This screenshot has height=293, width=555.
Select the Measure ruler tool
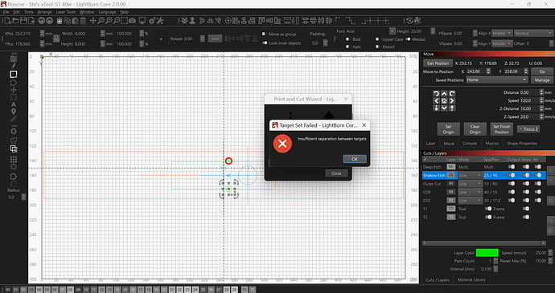pyautogui.click(x=14, y=120)
